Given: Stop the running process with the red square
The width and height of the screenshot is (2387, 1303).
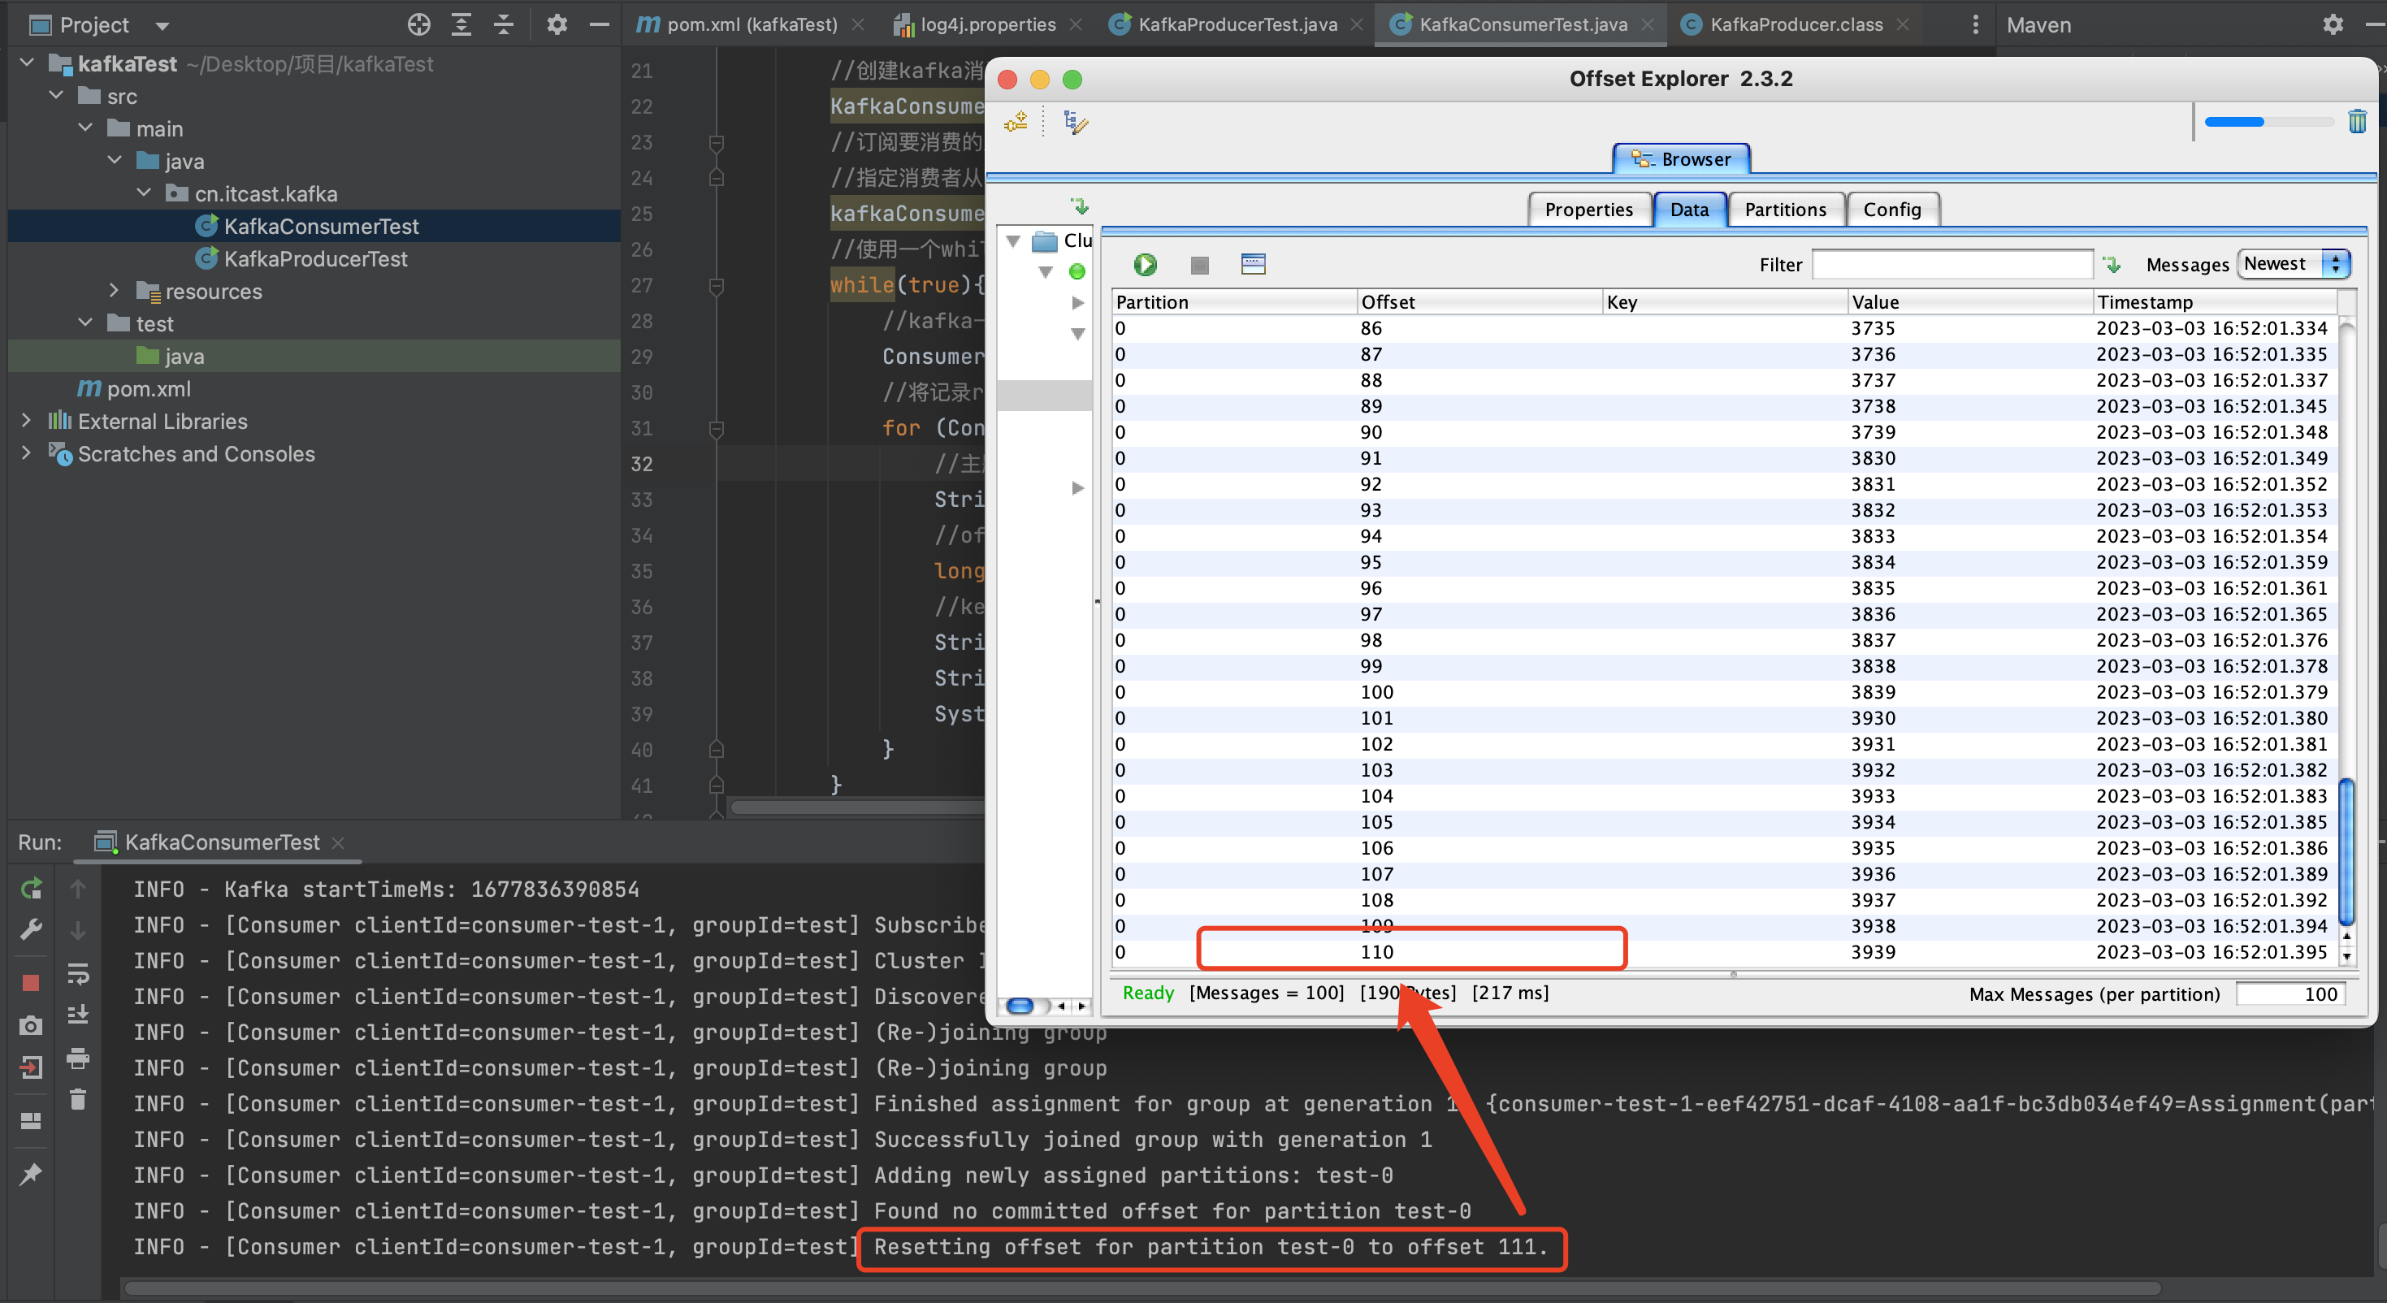Looking at the screenshot, I should (31, 982).
